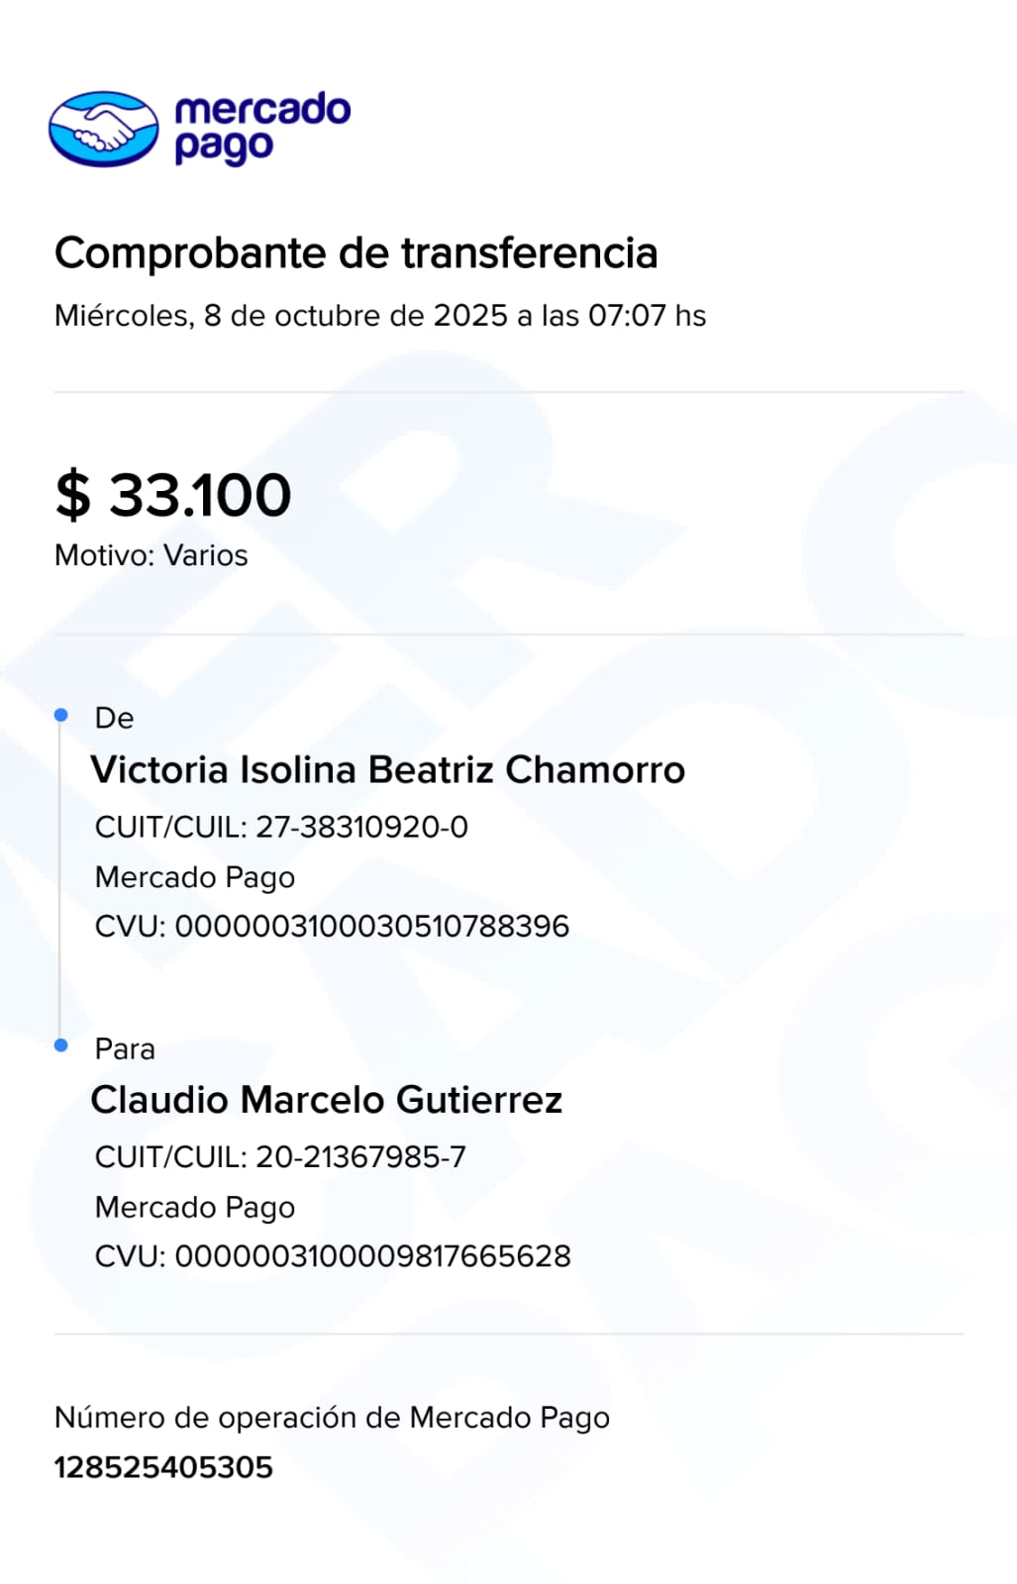The image size is (1017, 1584).
Task: Click the blue dot beside "Para"
Action: pos(61,1045)
